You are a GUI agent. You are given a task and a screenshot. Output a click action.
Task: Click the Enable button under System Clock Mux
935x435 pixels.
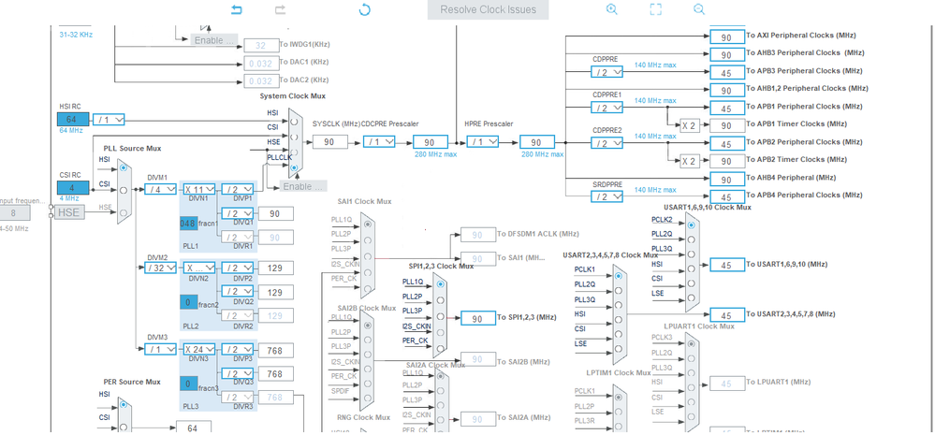(x=303, y=186)
